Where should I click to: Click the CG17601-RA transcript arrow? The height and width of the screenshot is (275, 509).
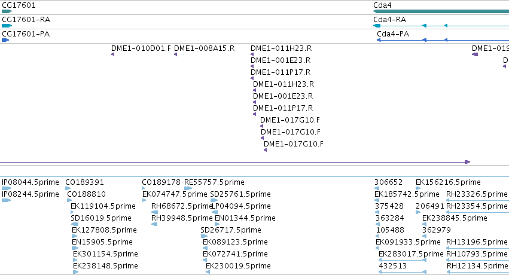[7, 26]
